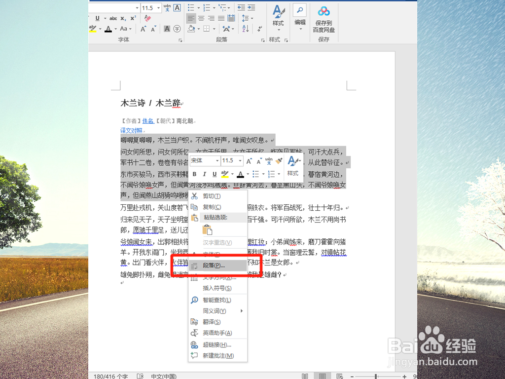The image size is (505, 379).
Task: Click Save to Baidu Netdisk icon
Action: coord(324,19)
